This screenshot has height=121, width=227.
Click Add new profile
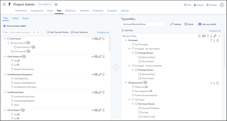[207, 24]
